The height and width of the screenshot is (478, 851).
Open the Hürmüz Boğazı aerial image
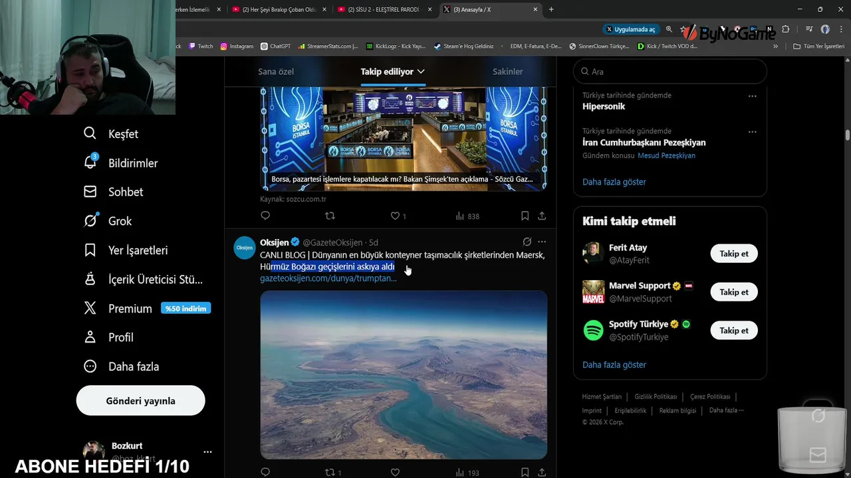point(404,374)
